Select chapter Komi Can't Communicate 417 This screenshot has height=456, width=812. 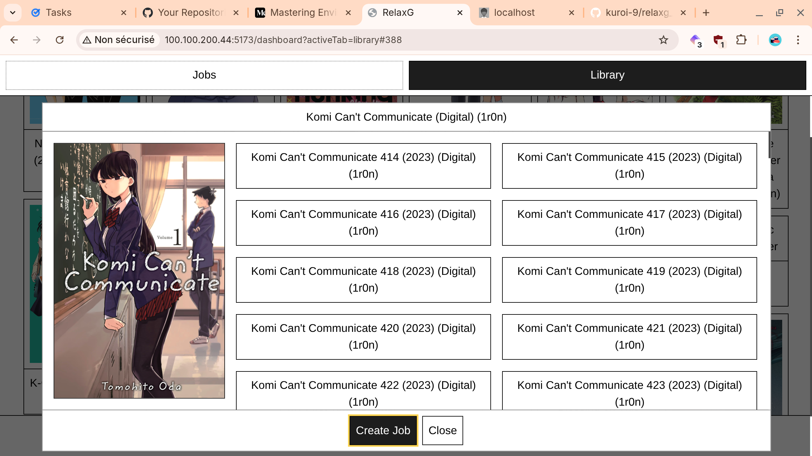pyautogui.click(x=629, y=223)
